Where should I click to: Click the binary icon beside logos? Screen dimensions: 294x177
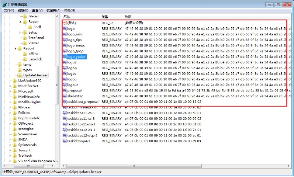65,73
